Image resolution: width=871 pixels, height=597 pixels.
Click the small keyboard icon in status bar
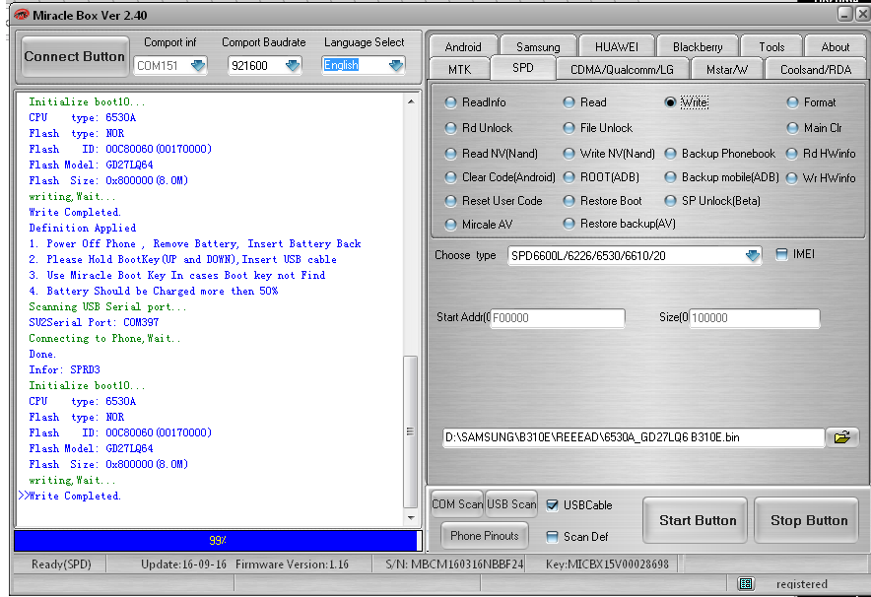click(x=746, y=583)
